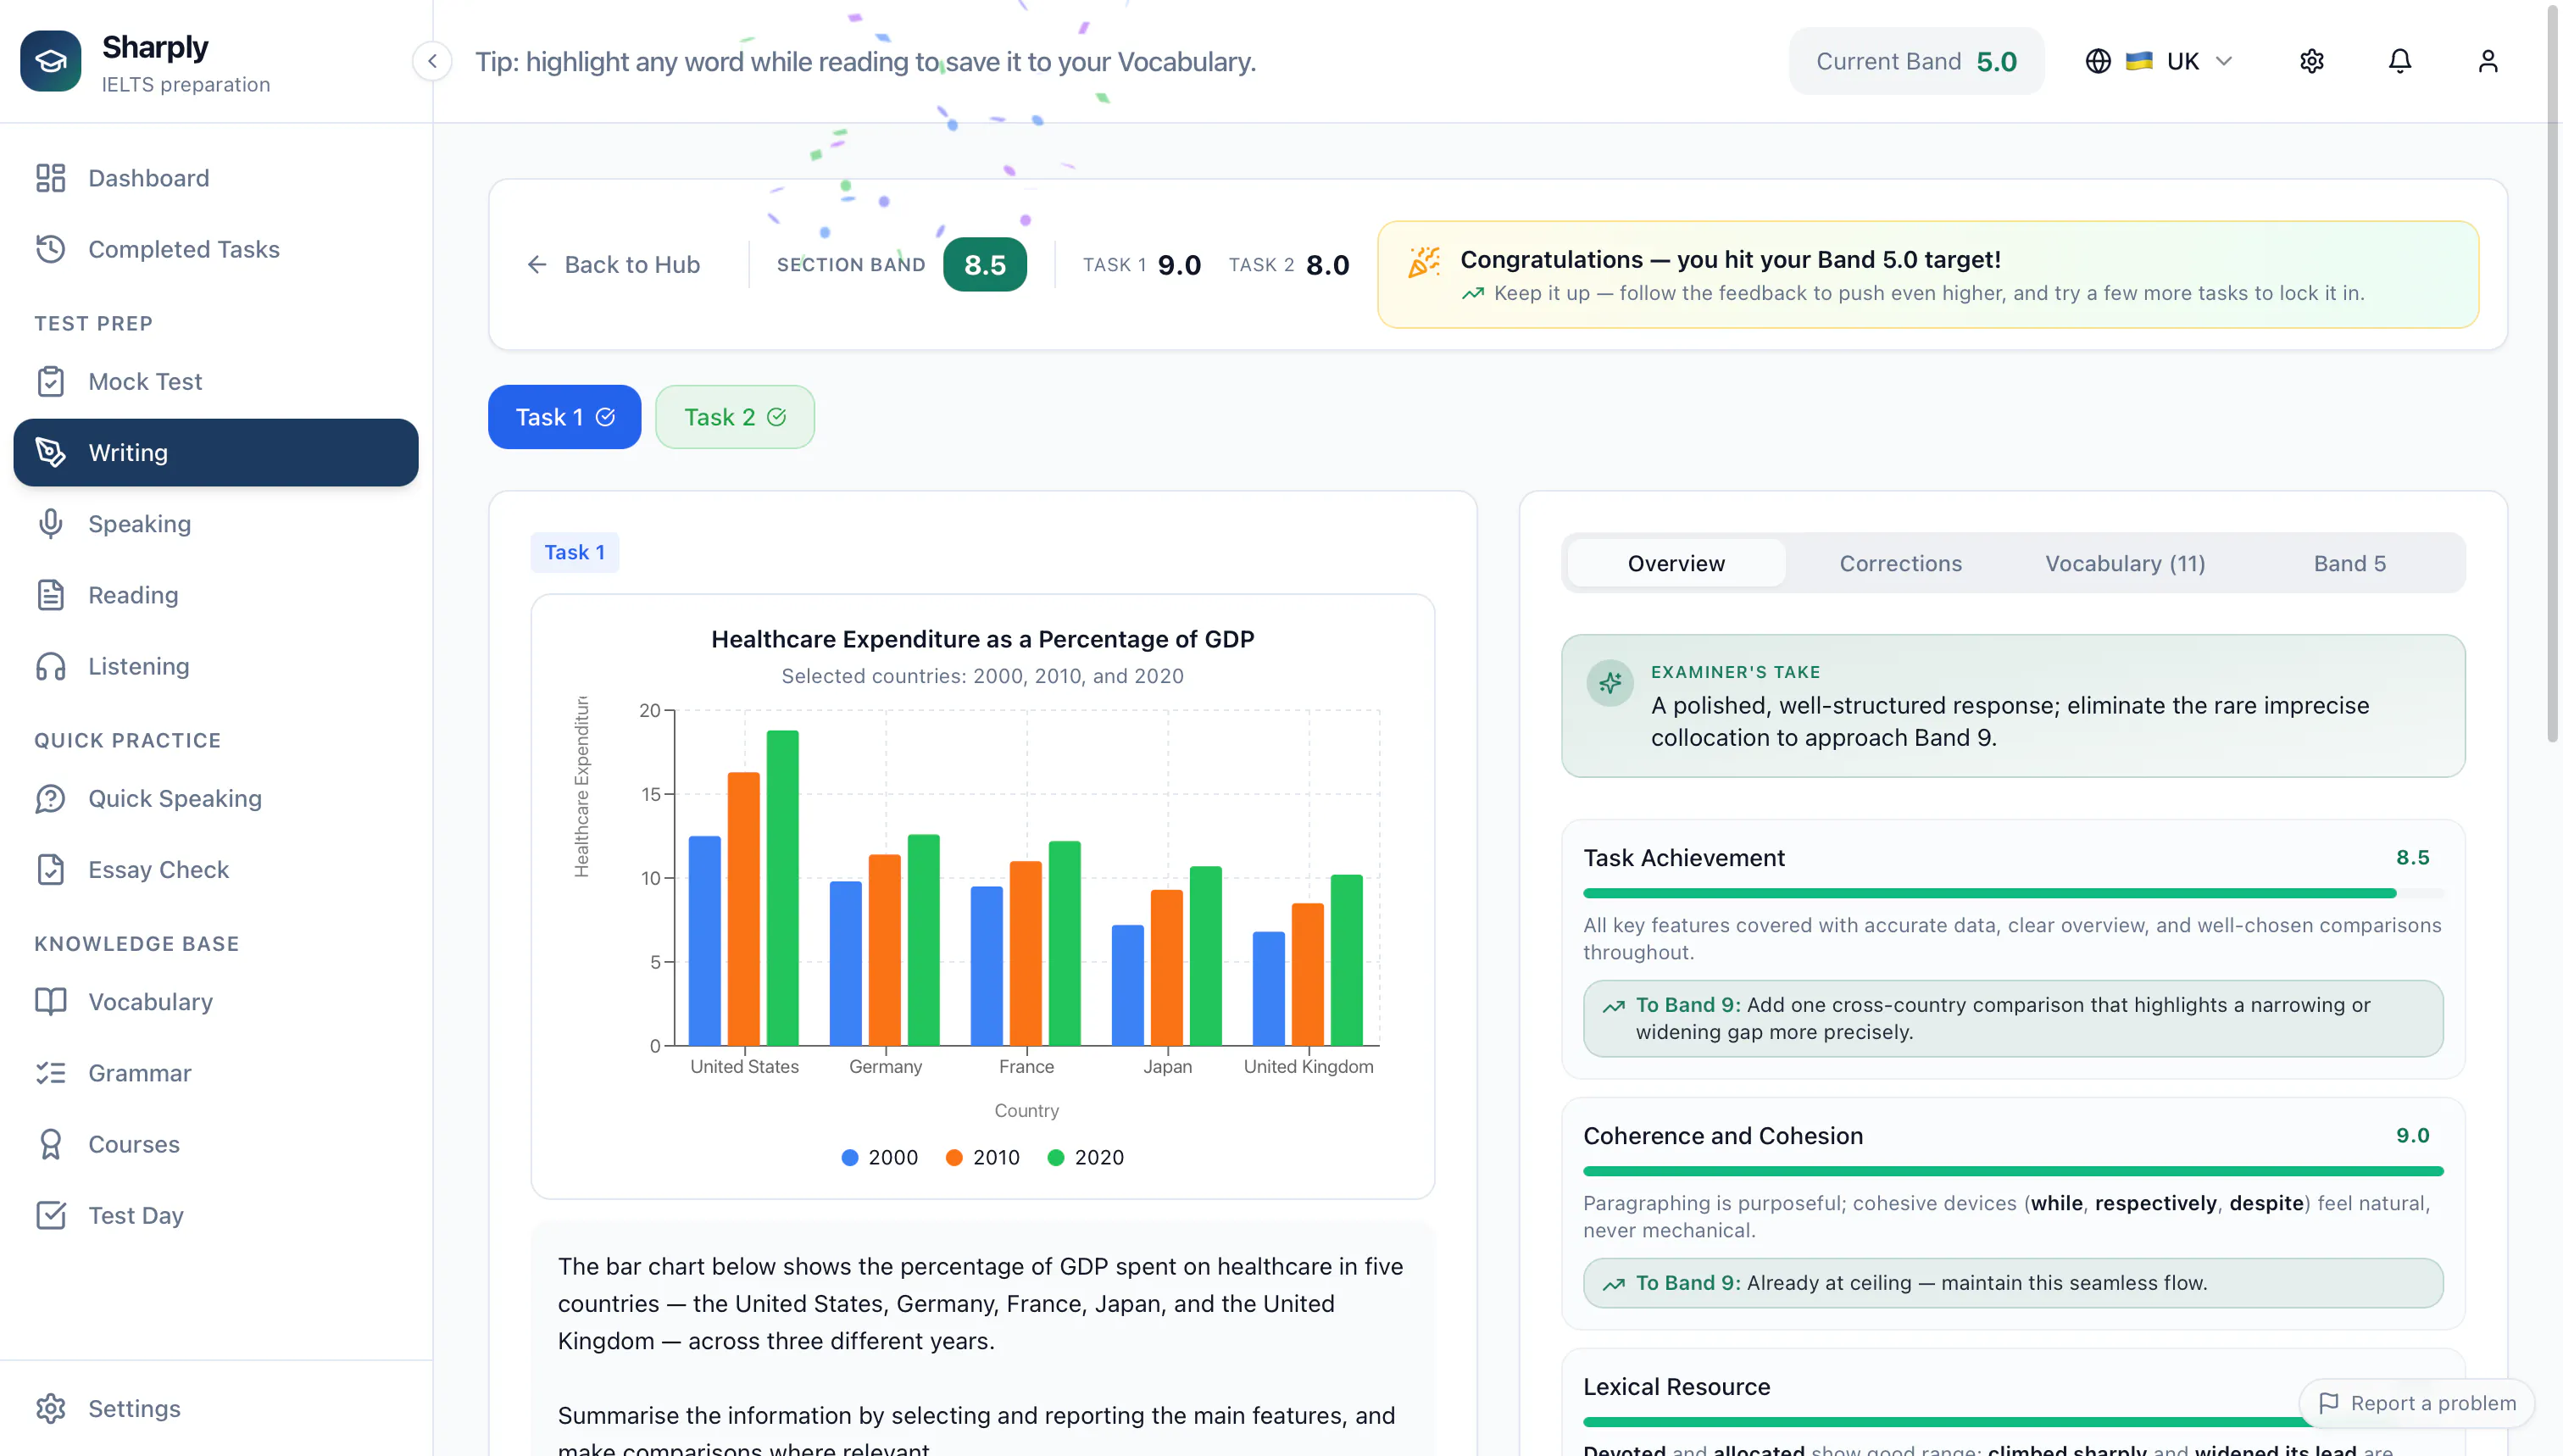The width and height of the screenshot is (2563, 1456).
Task: Switch to the Task 1 tab
Action: pos(564,417)
